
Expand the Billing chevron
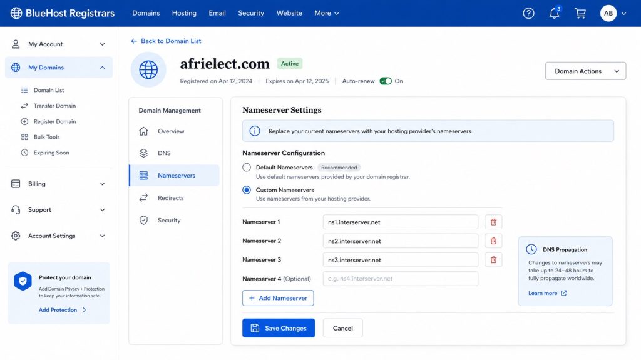[102, 184]
